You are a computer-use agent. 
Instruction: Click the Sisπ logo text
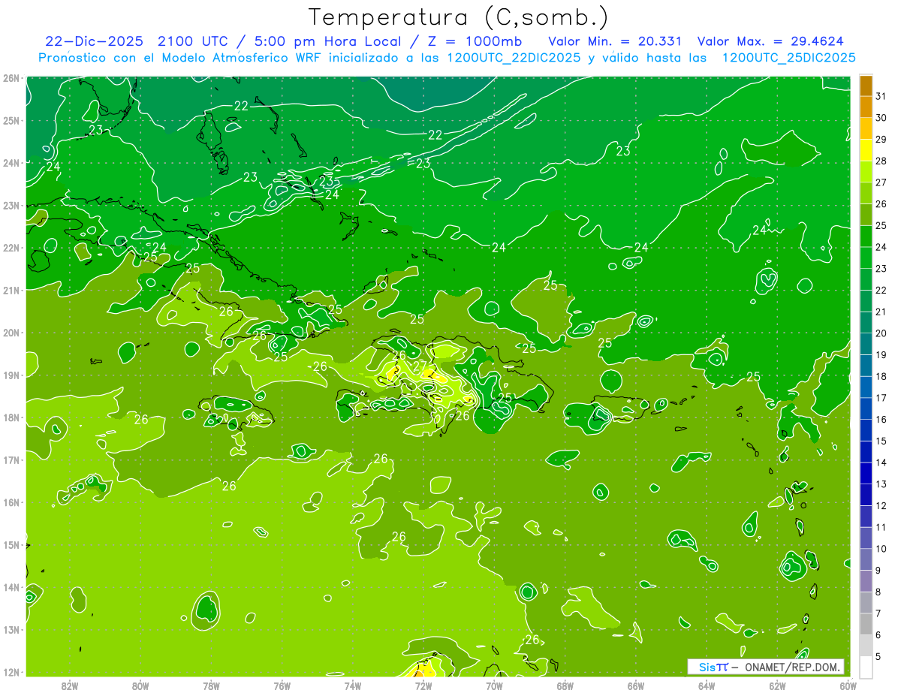click(713, 667)
